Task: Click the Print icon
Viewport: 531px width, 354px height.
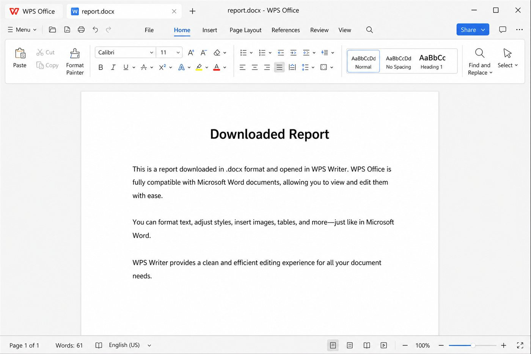Action: [81, 30]
